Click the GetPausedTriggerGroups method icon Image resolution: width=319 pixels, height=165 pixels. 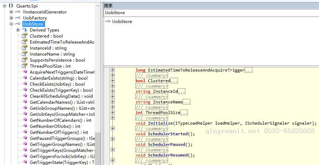coord(26,138)
